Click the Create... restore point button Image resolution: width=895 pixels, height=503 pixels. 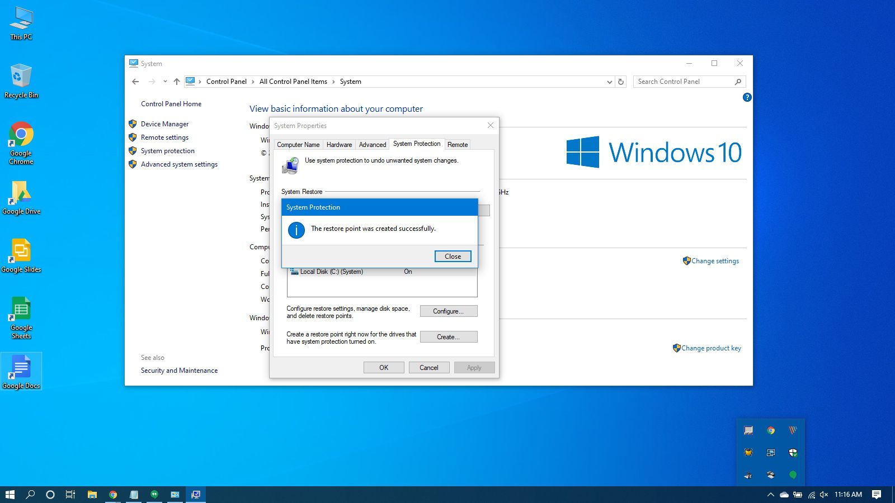pyautogui.click(x=449, y=337)
